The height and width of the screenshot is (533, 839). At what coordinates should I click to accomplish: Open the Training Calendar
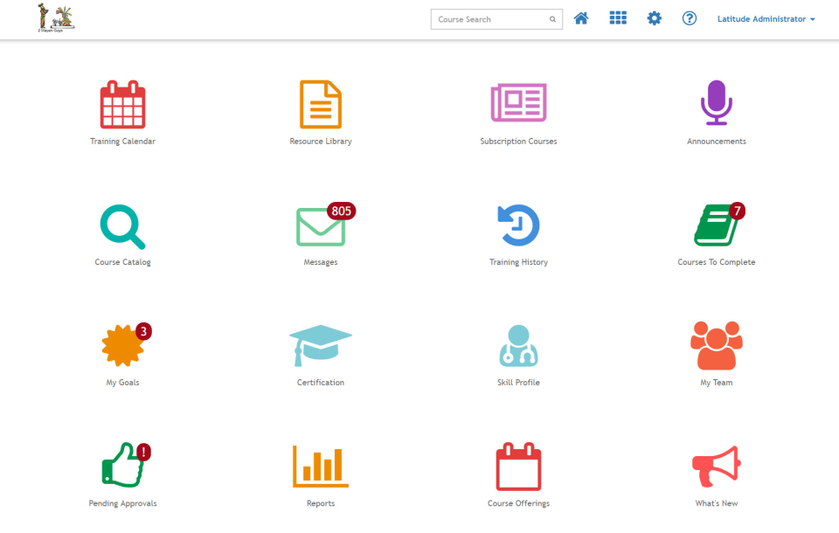[122, 103]
